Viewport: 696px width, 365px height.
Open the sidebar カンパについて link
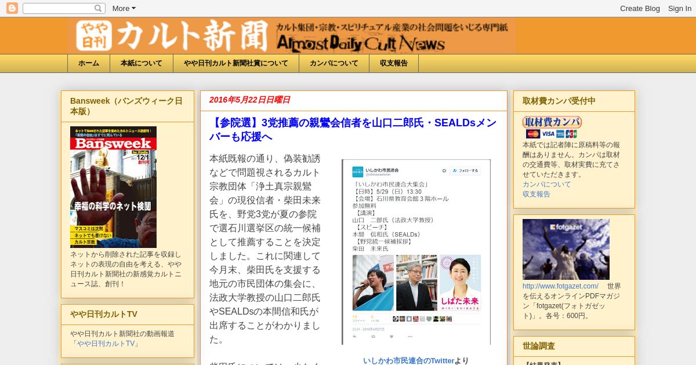(546, 184)
